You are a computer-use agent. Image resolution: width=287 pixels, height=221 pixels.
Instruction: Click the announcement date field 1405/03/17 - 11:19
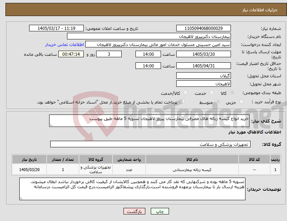56,28
